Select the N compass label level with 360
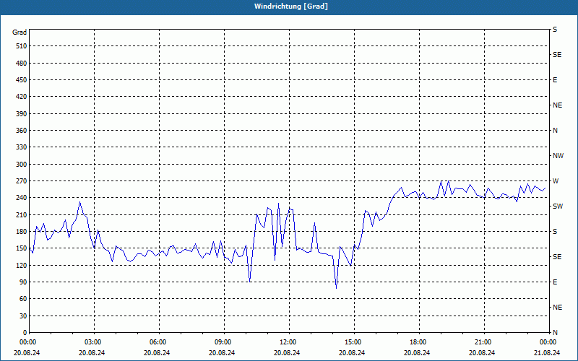578x361 pixels. [x=556, y=131]
